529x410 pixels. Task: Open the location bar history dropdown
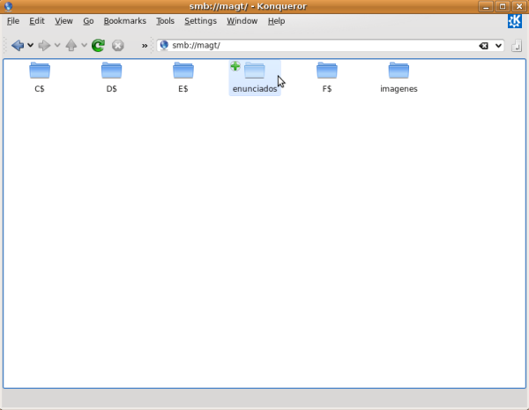[498, 46]
